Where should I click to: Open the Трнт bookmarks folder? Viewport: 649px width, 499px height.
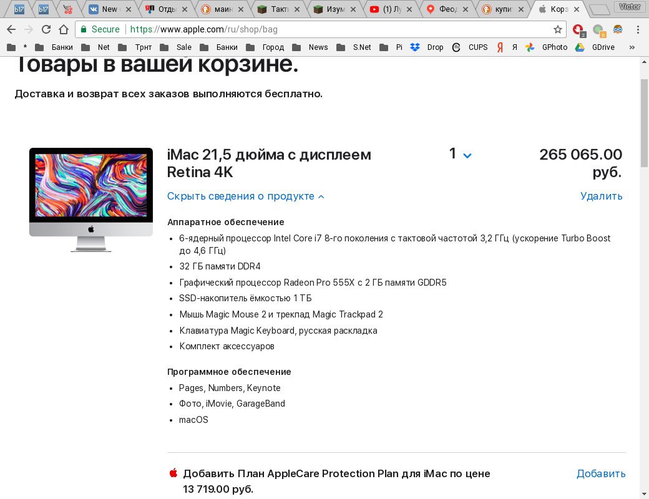coord(135,47)
